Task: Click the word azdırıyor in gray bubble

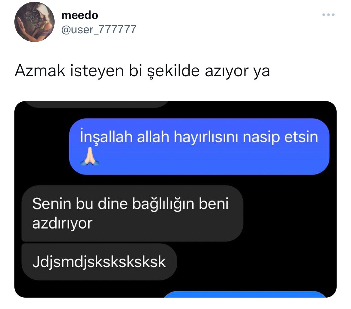Action: pyautogui.click(x=62, y=223)
